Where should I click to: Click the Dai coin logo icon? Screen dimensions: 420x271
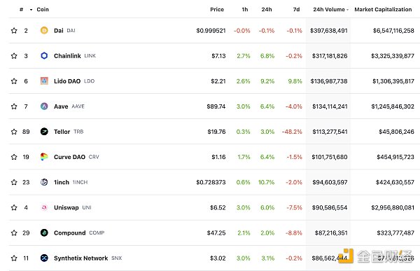coord(44,30)
